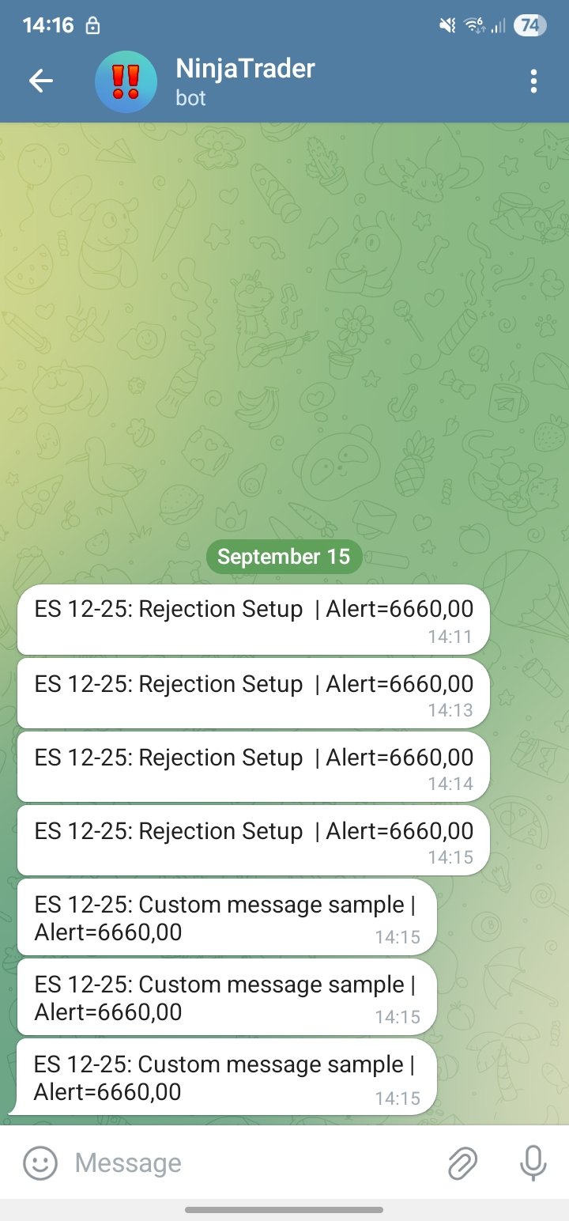
Task: Open the three-dot options menu
Action: [534, 81]
